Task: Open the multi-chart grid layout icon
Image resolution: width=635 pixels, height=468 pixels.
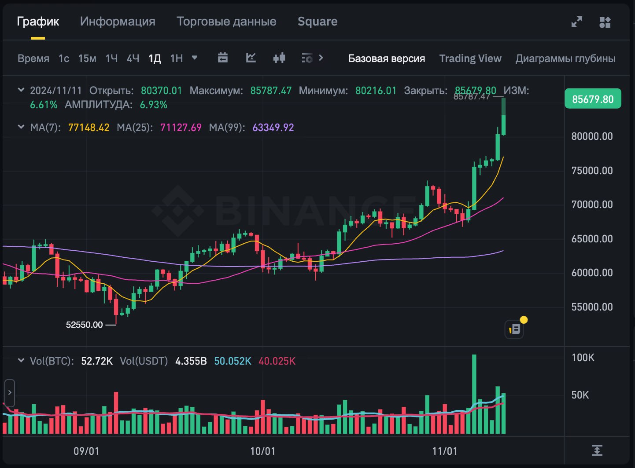Action: 605,22
